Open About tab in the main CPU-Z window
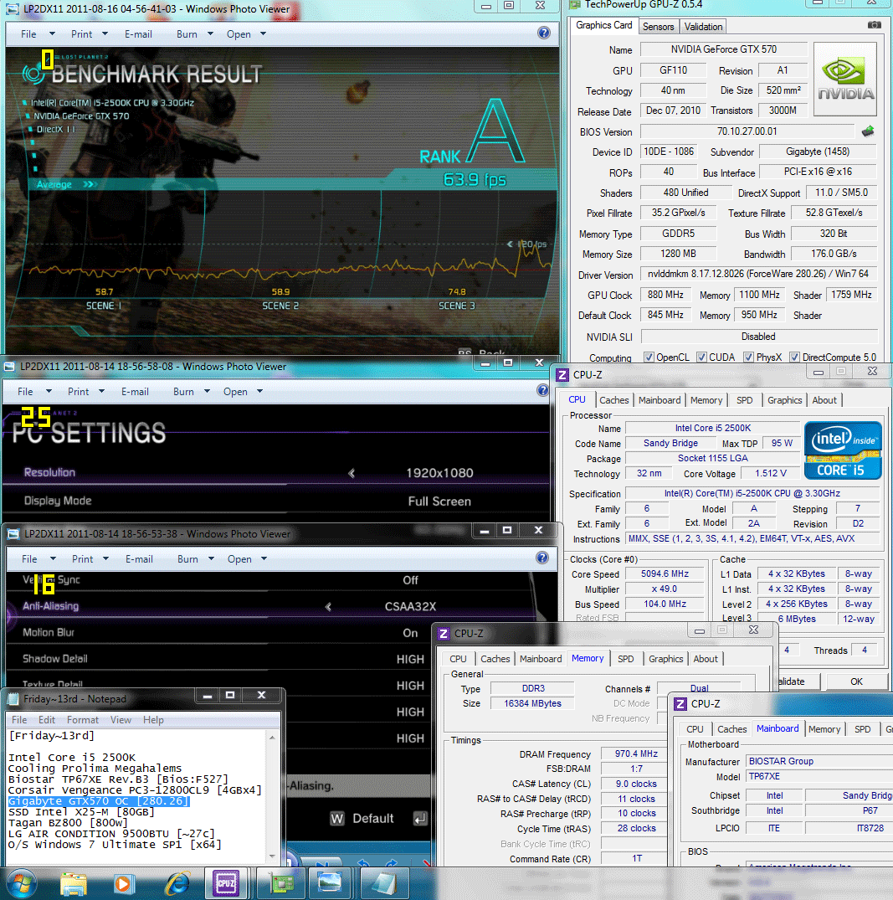 point(824,400)
